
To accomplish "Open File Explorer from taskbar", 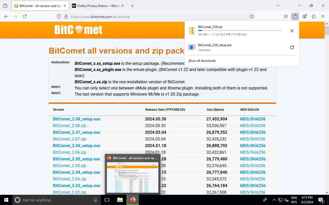I will click(x=120, y=200).
